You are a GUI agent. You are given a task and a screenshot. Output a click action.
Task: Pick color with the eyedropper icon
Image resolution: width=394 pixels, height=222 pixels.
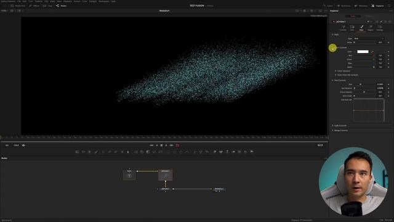coord(372,52)
